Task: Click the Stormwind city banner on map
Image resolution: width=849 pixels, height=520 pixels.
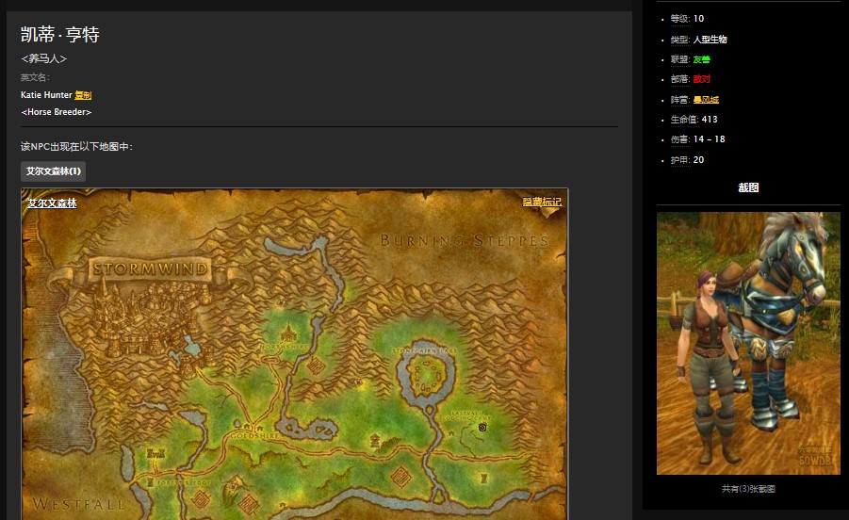Action: point(151,270)
